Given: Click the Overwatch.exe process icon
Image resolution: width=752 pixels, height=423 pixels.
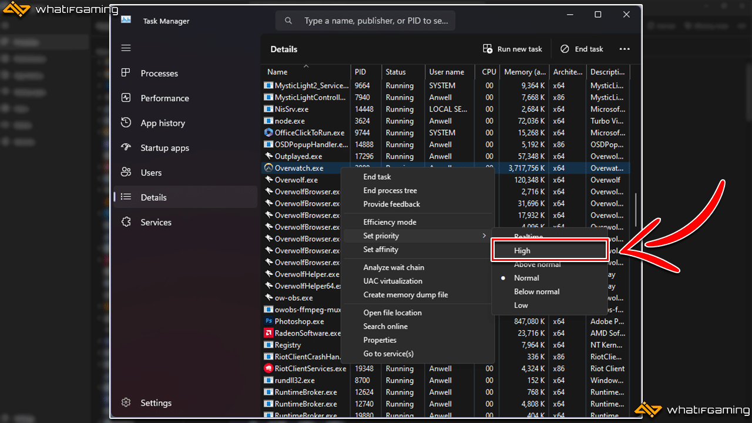Looking at the screenshot, I should [268, 168].
